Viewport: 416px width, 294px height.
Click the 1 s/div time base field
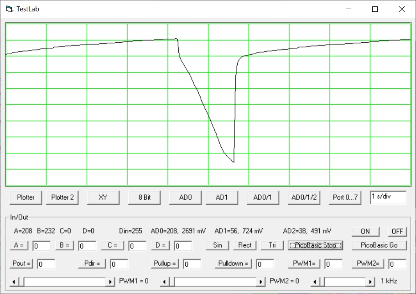click(388, 197)
